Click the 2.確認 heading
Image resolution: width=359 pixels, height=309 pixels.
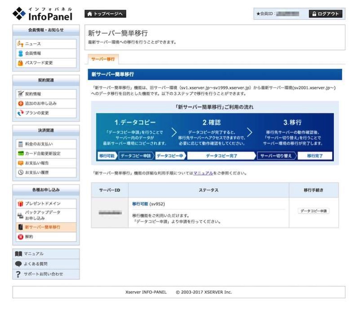coord(212,122)
